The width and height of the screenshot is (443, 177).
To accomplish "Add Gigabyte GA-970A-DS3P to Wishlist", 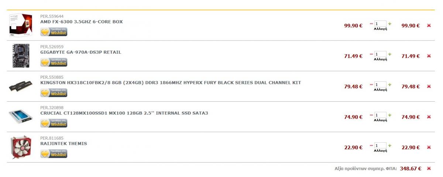I will click(54, 62).
